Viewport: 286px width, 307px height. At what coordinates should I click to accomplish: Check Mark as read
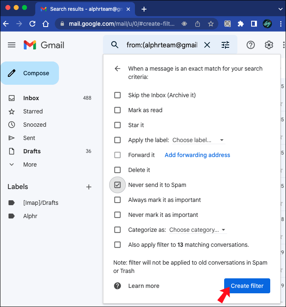(x=117, y=110)
